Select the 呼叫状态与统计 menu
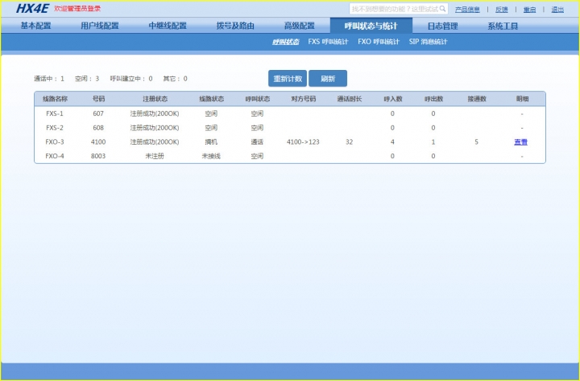 tap(371, 26)
